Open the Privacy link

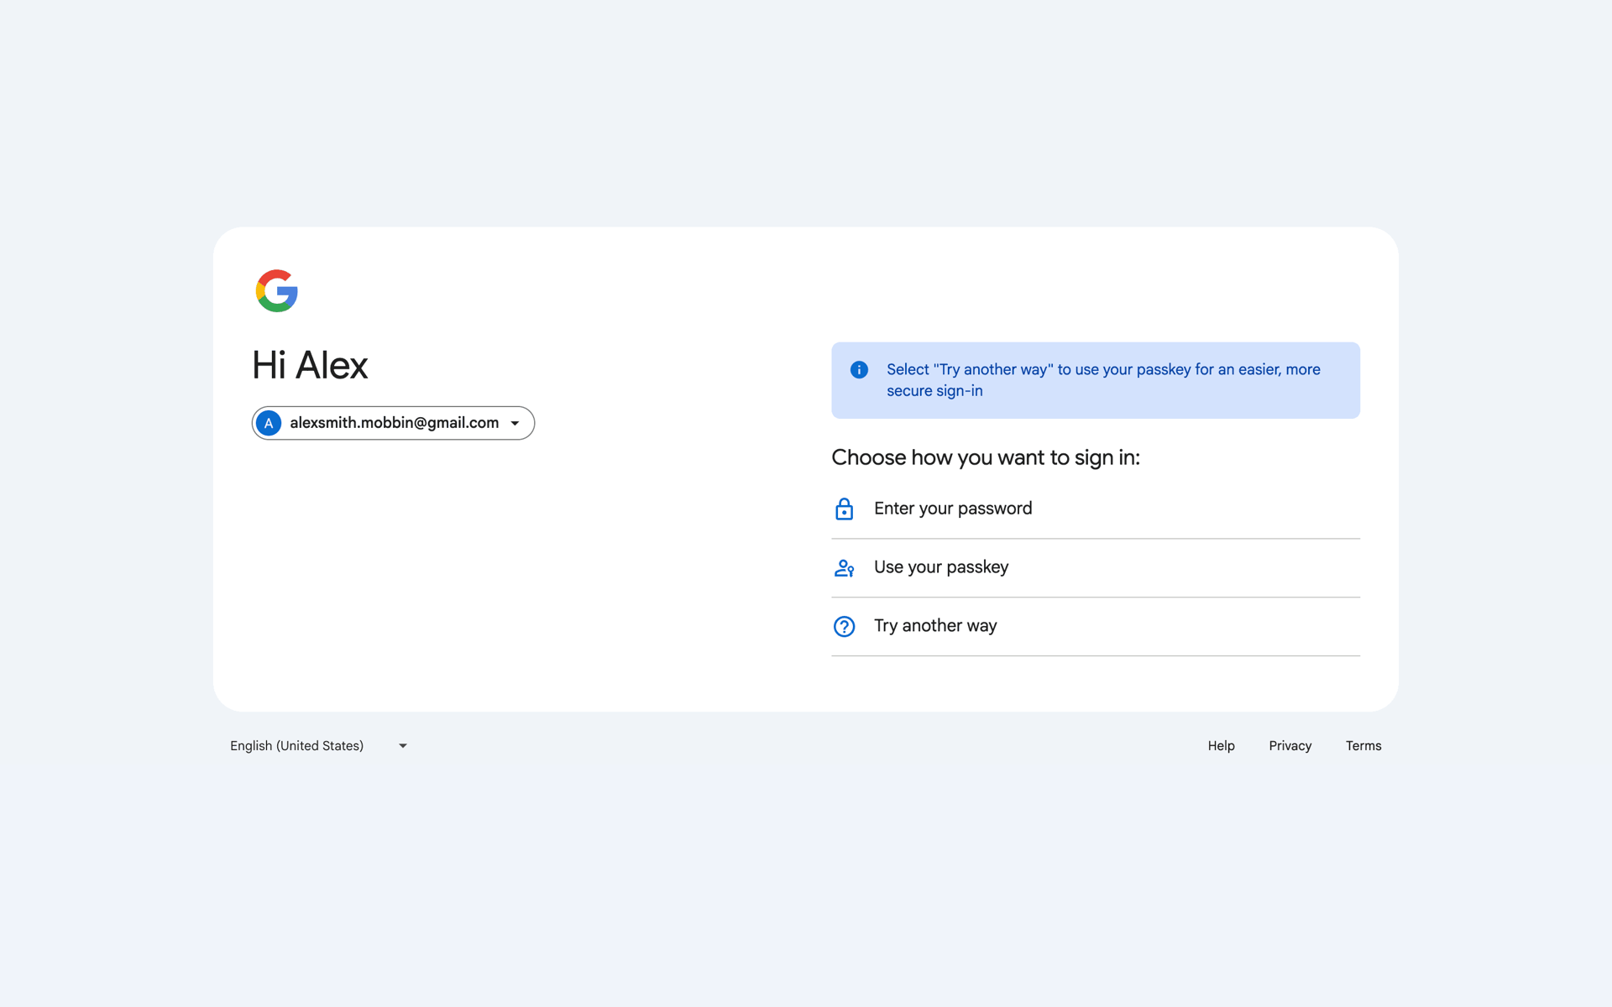click(1290, 745)
